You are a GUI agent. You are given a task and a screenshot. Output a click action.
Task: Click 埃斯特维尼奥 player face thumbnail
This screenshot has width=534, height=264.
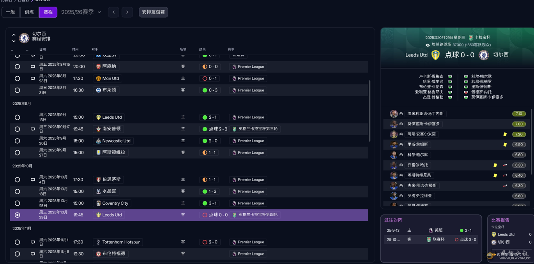(394, 176)
